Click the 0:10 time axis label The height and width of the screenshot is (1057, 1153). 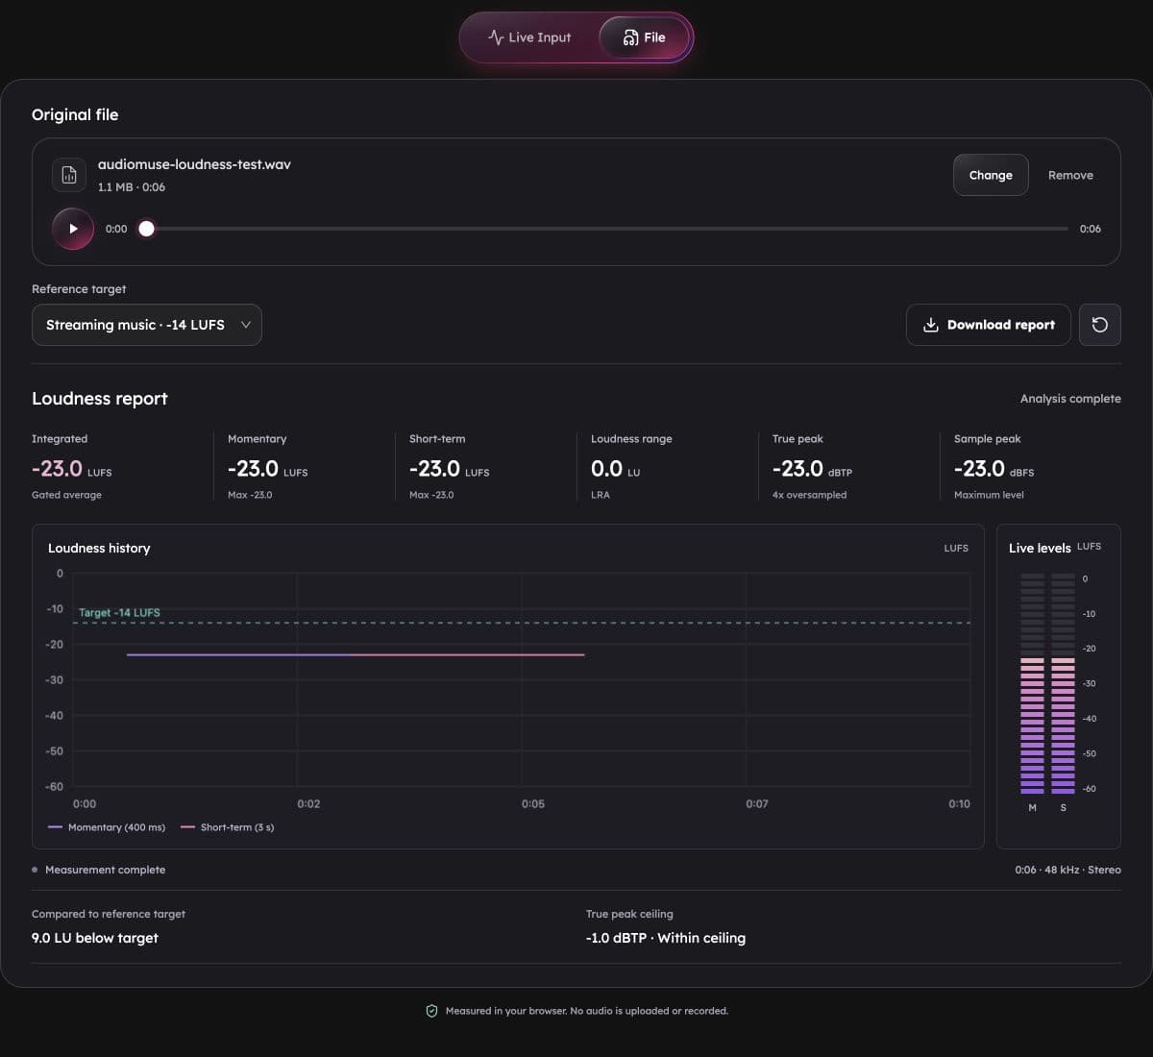pyautogui.click(x=959, y=804)
